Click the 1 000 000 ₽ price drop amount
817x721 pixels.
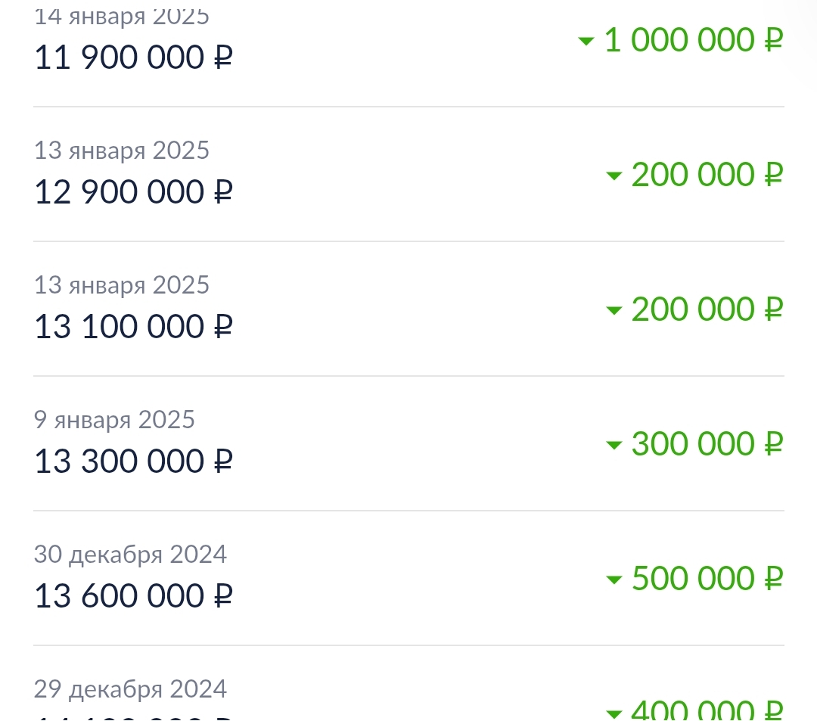pos(694,39)
